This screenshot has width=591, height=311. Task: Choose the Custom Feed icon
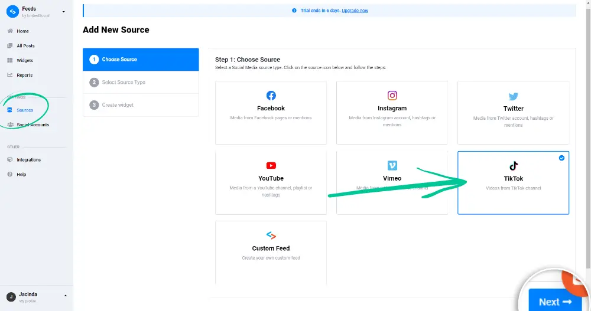(271, 235)
